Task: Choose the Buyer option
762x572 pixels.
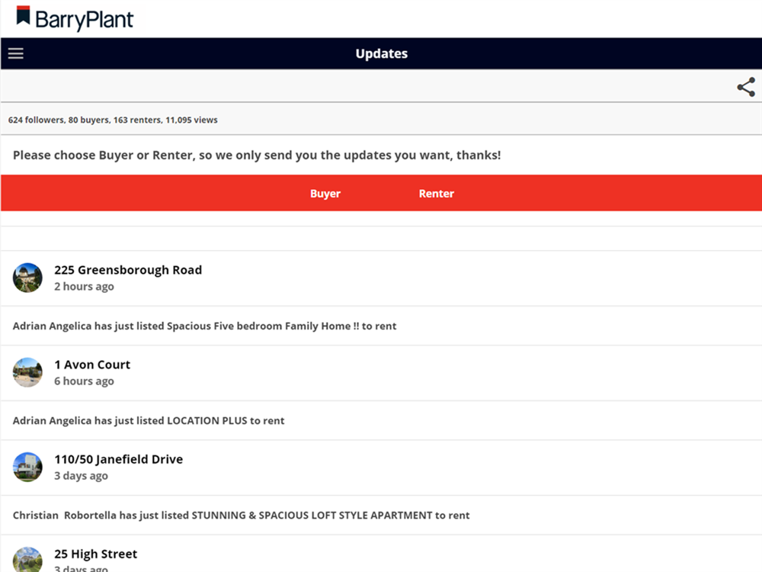Action: pos(325,194)
